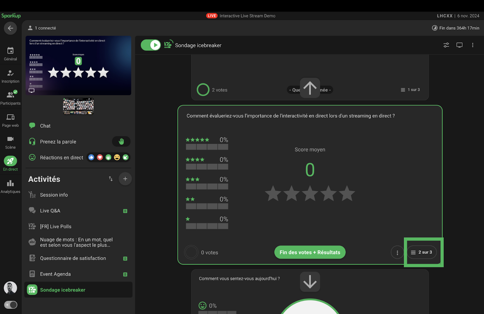The width and height of the screenshot is (484, 314).
Task: Open the settings sliders icon in header
Action: tap(446, 45)
